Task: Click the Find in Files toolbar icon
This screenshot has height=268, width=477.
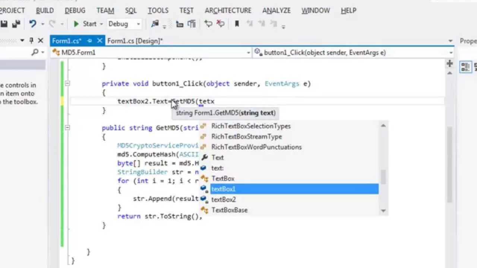Action: pos(155,24)
